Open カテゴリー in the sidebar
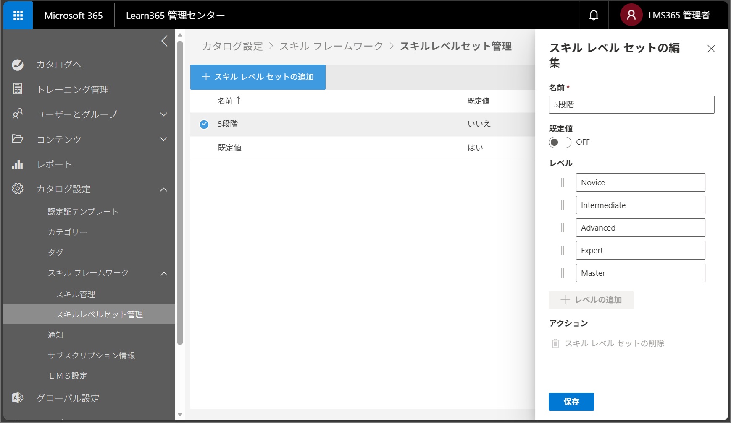 point(67,232)
